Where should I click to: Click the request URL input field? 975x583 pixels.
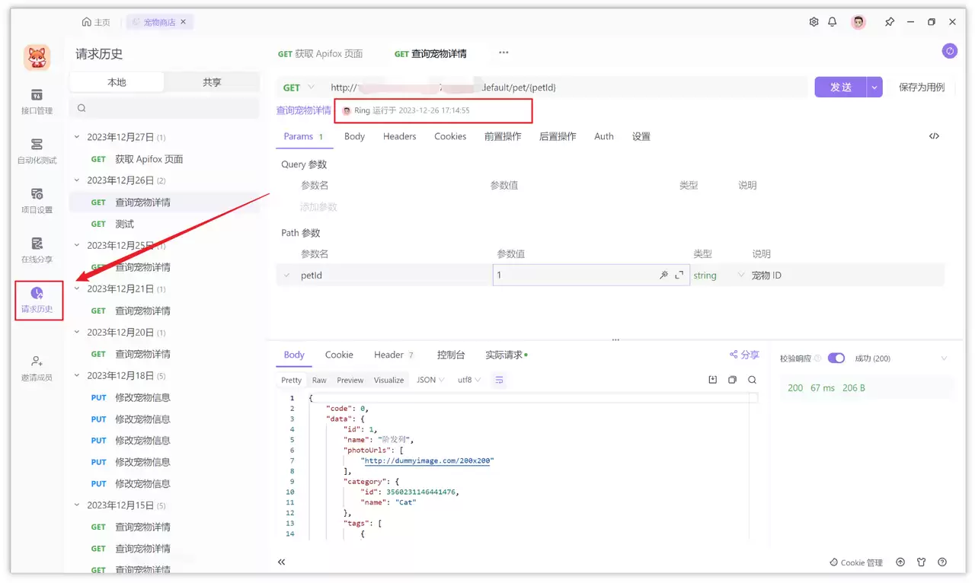[566, 88]
